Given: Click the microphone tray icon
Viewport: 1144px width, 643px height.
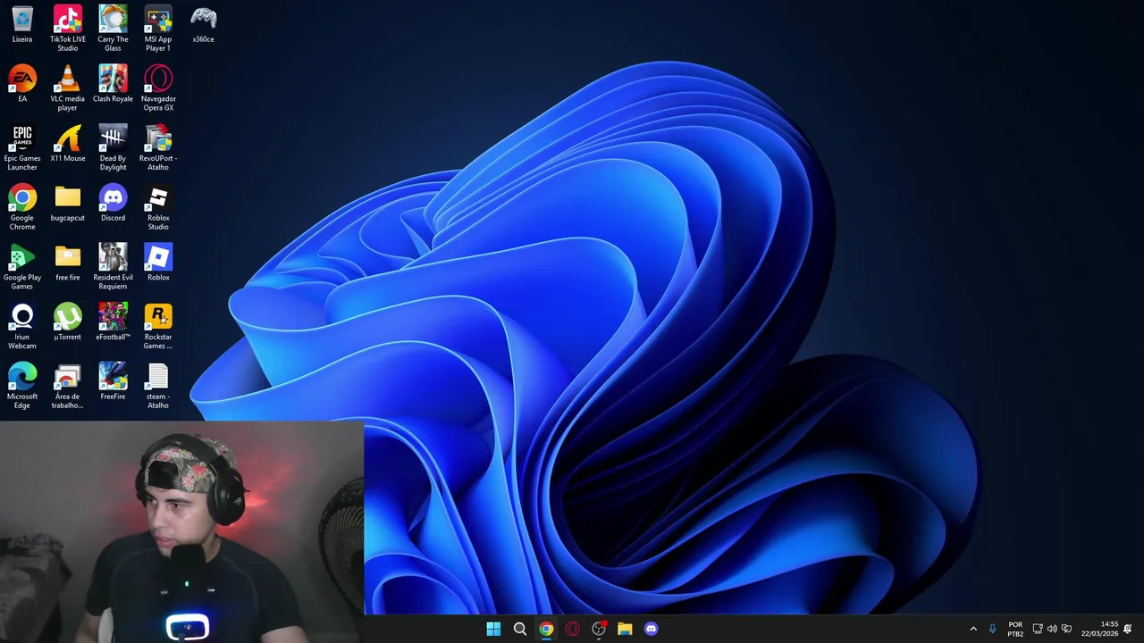Looking at the screenshot, I should pos(992,629).
